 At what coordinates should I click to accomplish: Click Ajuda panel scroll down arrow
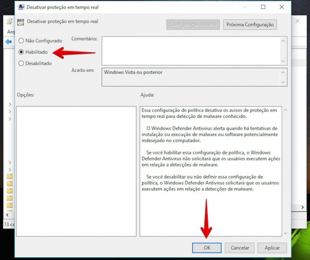coord(285,233)
